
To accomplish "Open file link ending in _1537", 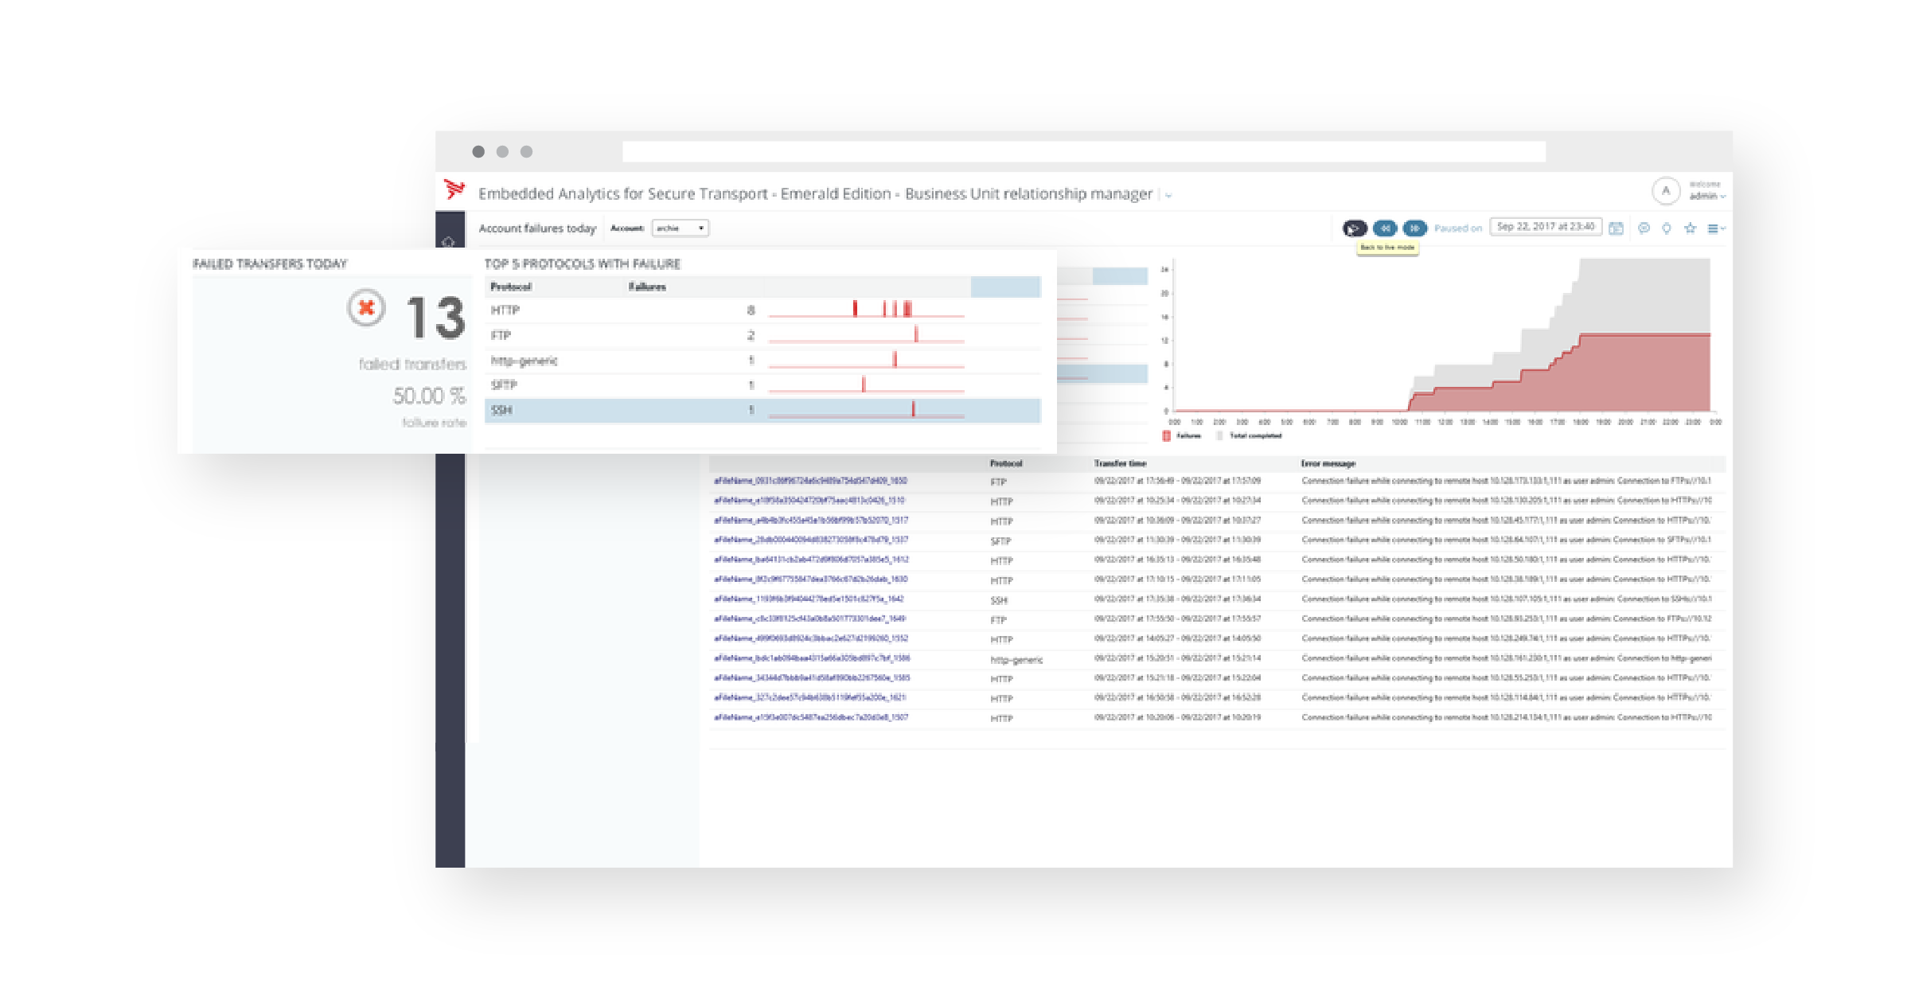I will point(811,540).
